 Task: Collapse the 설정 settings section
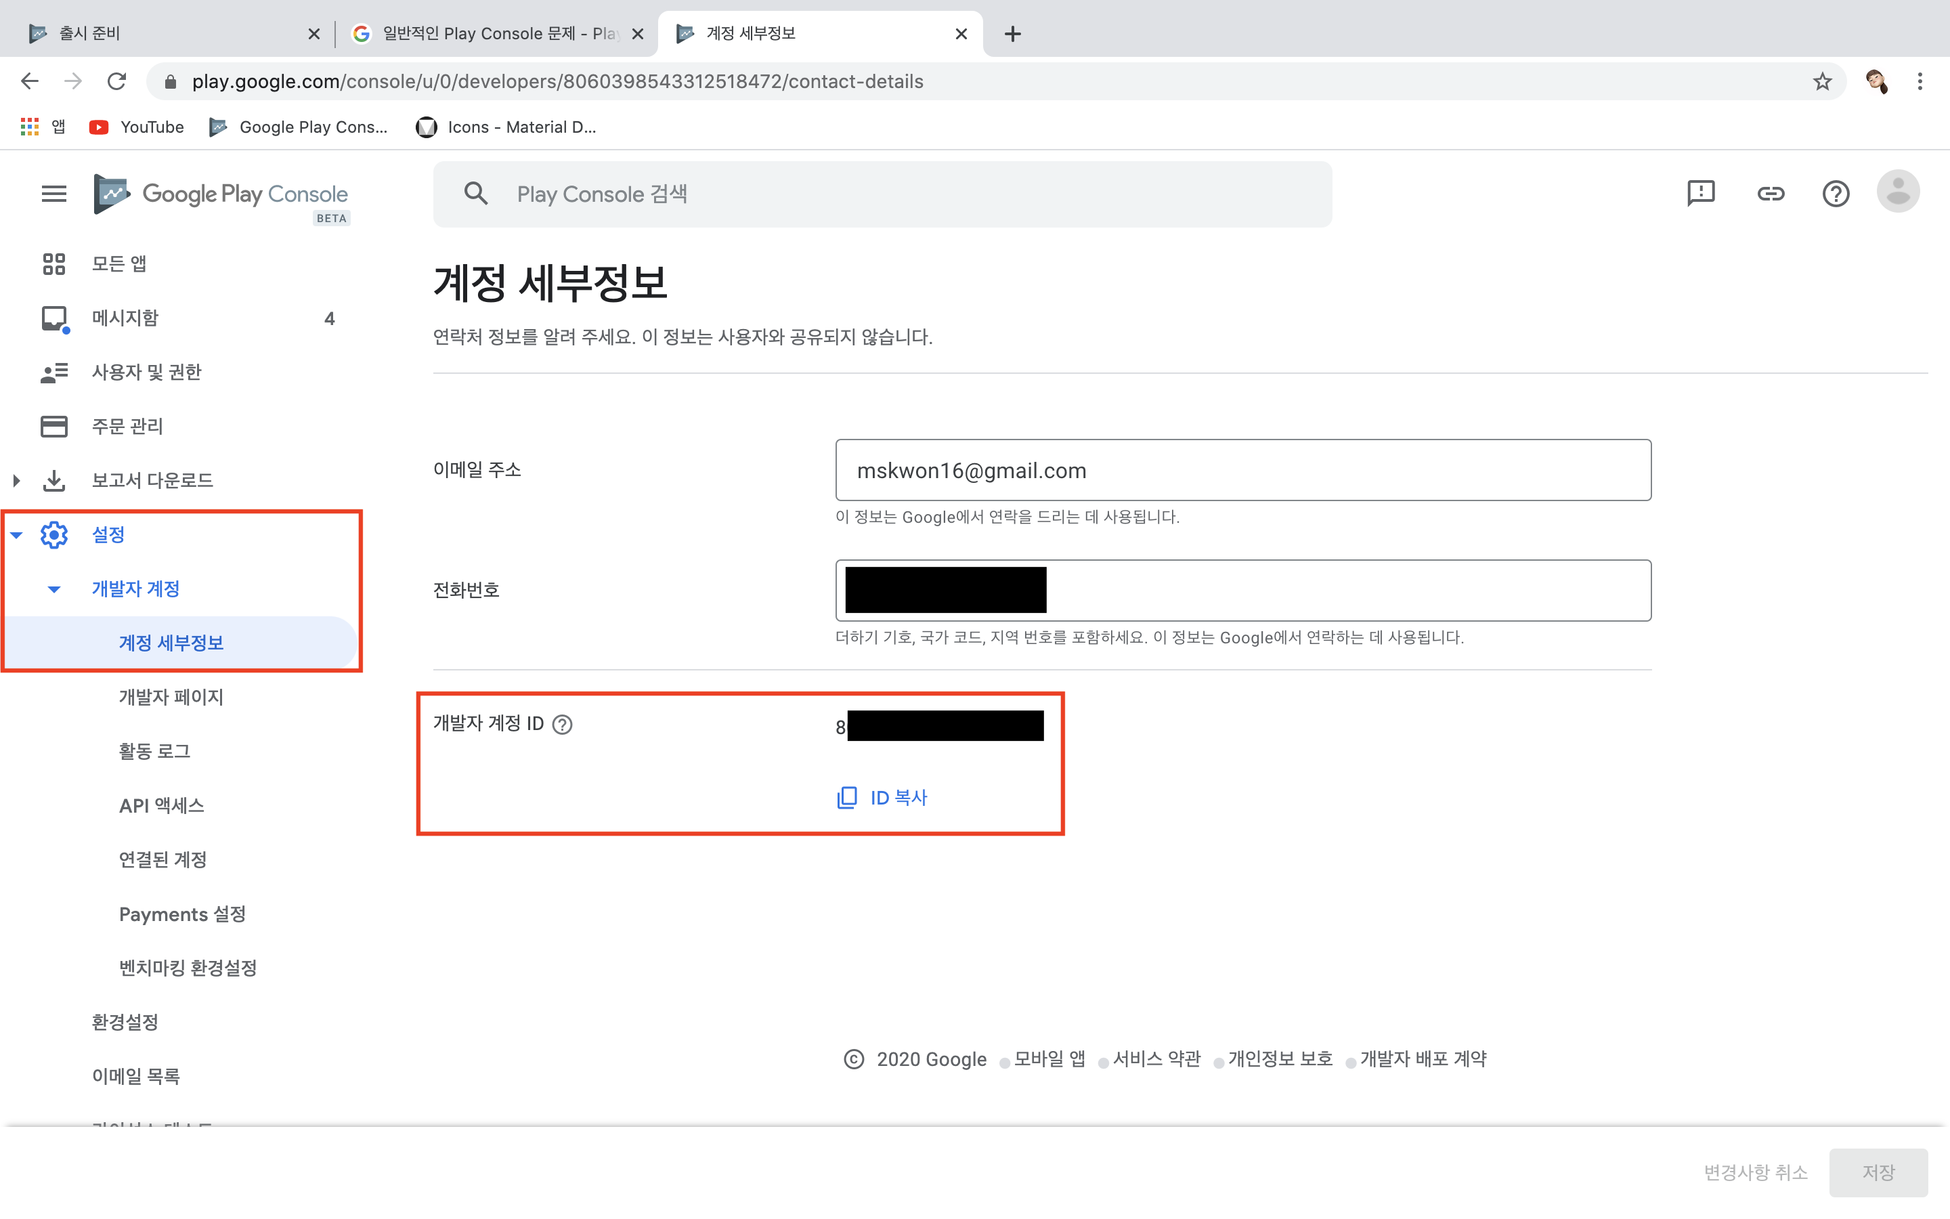click(16, 534)
